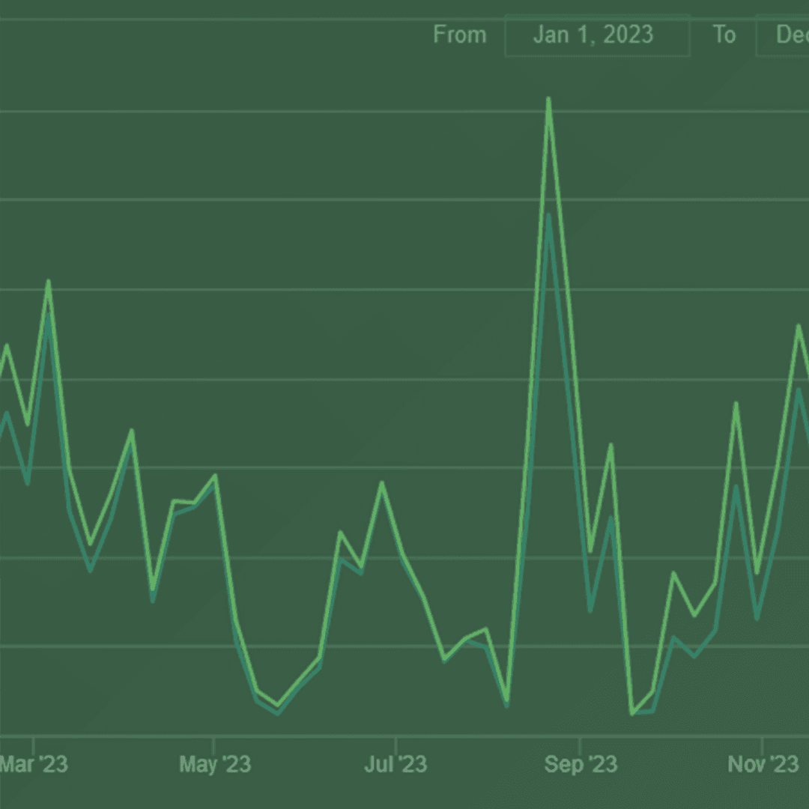Click the highest light green peak in late August
The width and height of the screenshot is (809, 809).
pos(549,99)
